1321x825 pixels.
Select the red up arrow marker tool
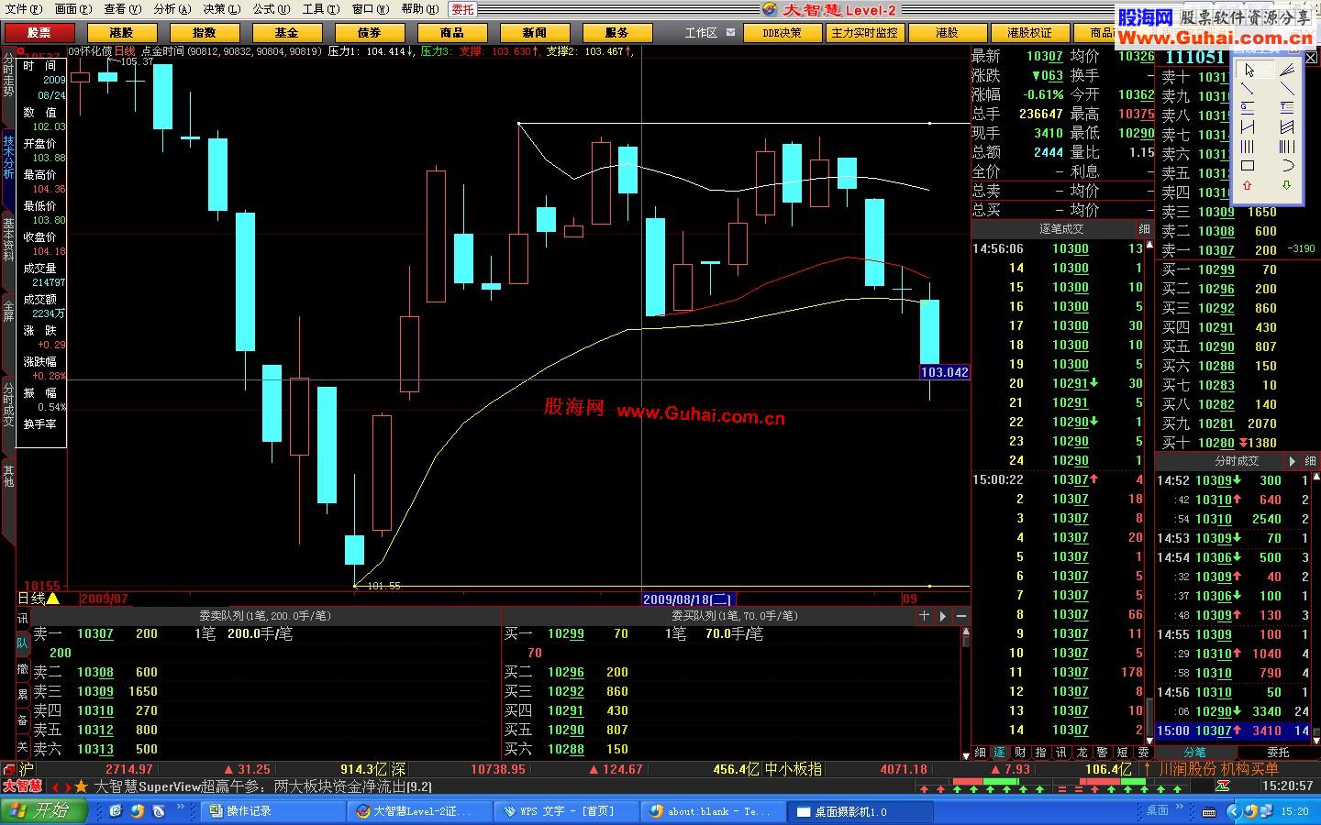(1249, 186)
